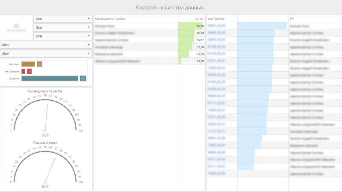Click the 'РП' column header
342x192 pixels.
tap(292, 19)
